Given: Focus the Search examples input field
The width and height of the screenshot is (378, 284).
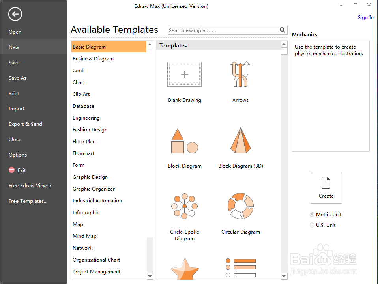Looking at the screenshot, I should point(223,30).
